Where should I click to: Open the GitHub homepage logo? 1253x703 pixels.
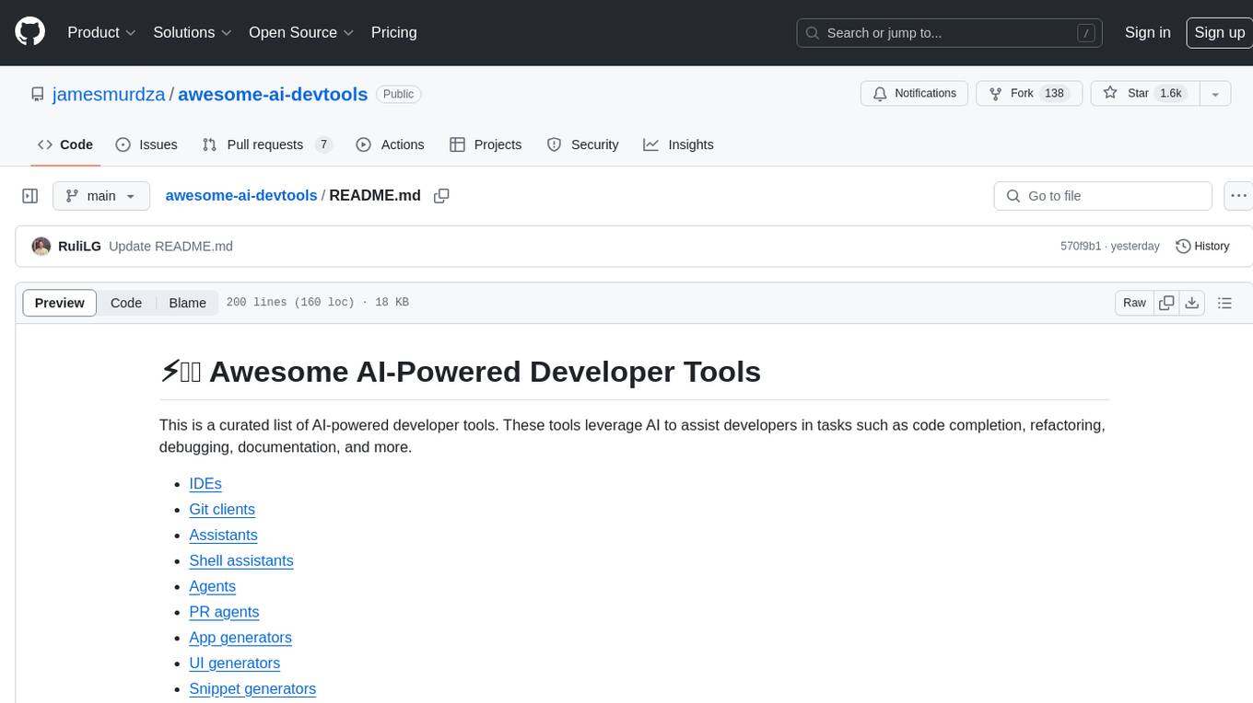29,32
